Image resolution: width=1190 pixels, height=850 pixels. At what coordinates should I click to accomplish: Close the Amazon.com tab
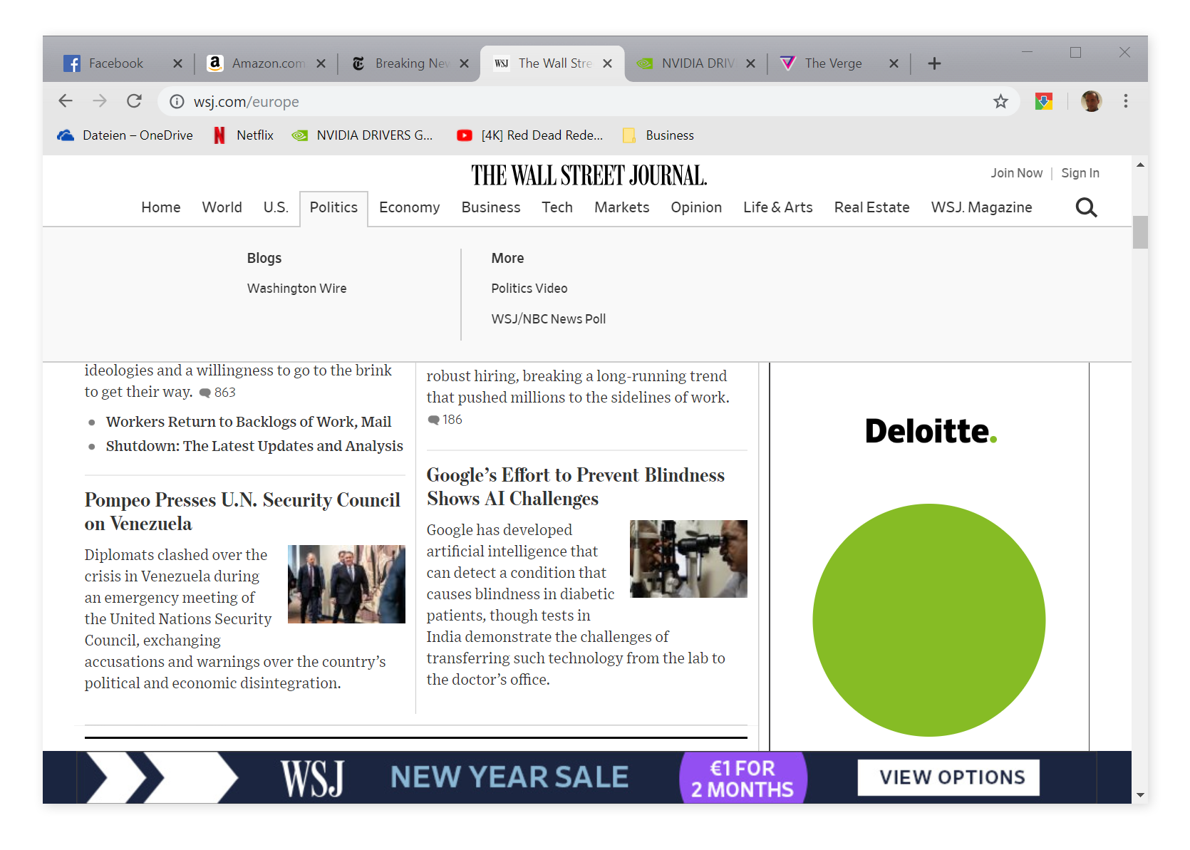tap(321, 63)
